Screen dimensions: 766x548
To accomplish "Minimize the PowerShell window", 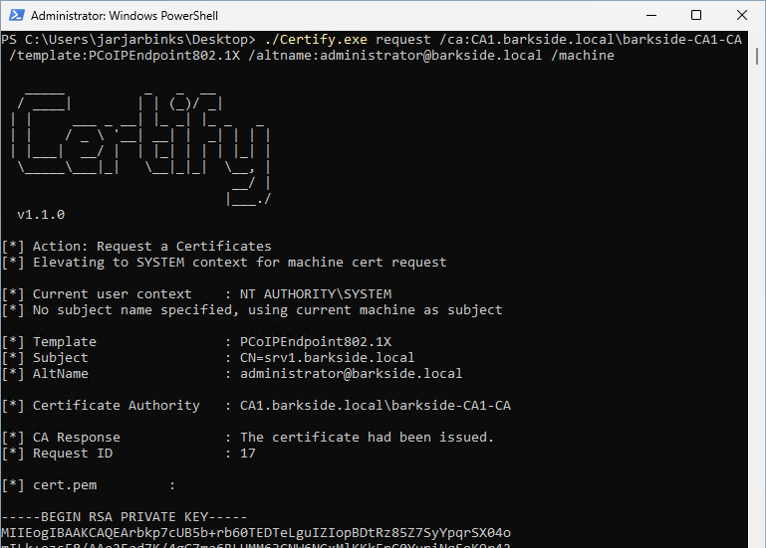I will point(650,16).
